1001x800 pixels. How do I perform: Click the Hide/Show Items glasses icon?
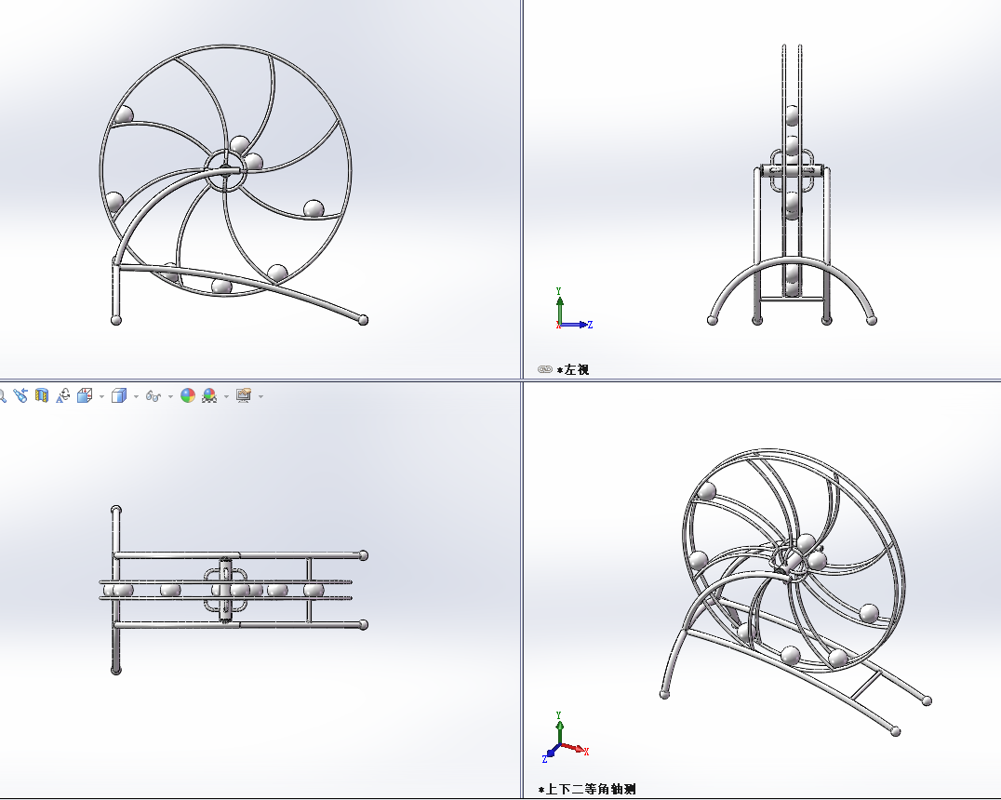153,396
